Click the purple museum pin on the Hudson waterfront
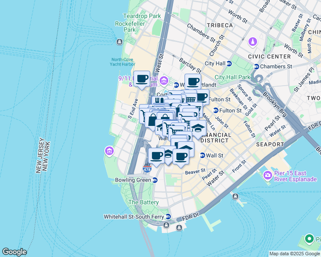Screen dimensions: 321x257 coord(109,151)
